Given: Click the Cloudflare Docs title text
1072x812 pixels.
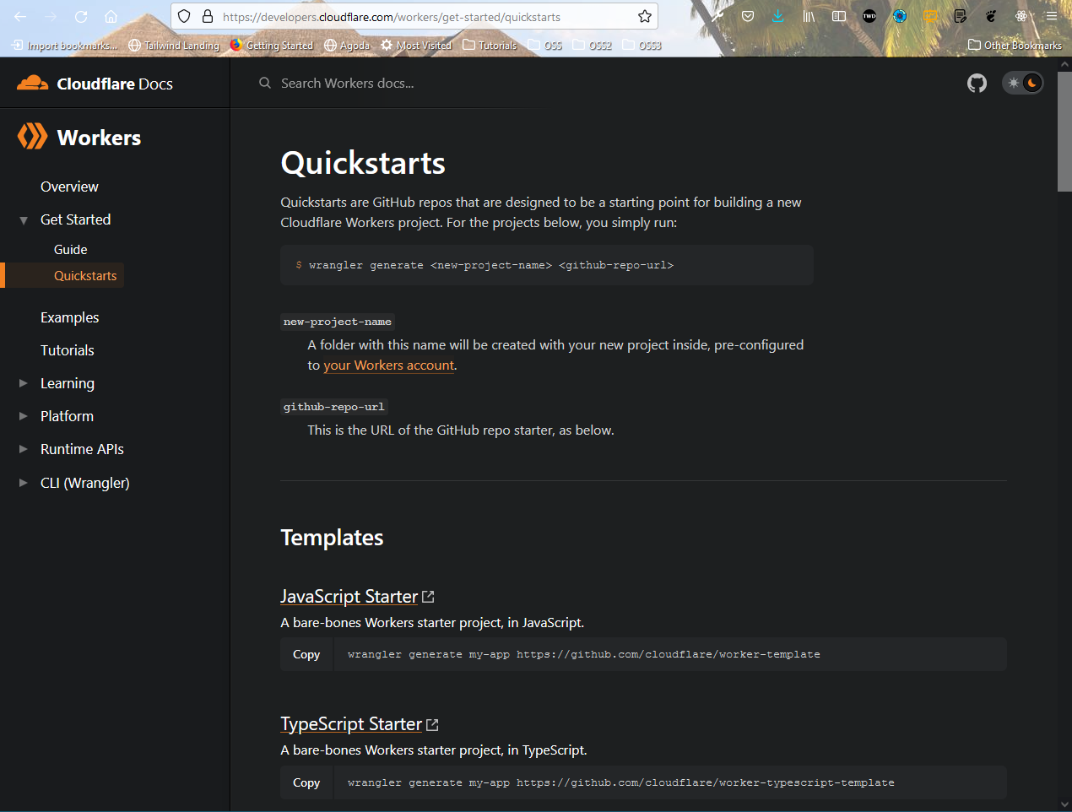Looking at the screenshot, I should (x=115, y=84).
